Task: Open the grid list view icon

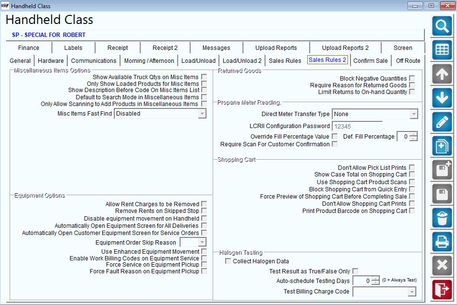Action: pyautogui.click(x=442, y=50)
